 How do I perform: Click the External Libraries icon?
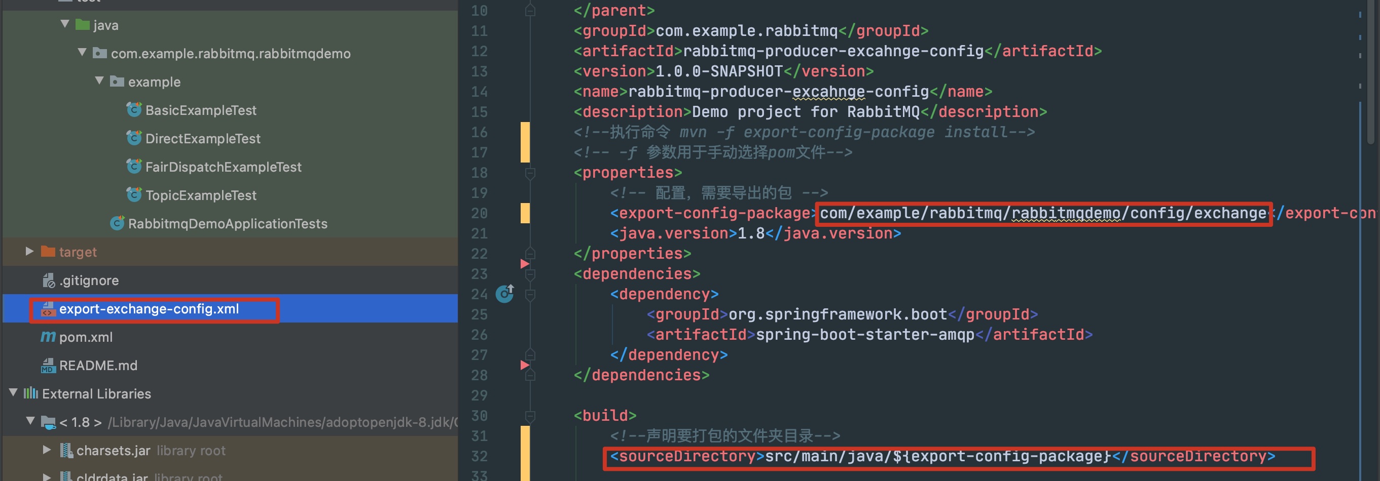(30, 393)
